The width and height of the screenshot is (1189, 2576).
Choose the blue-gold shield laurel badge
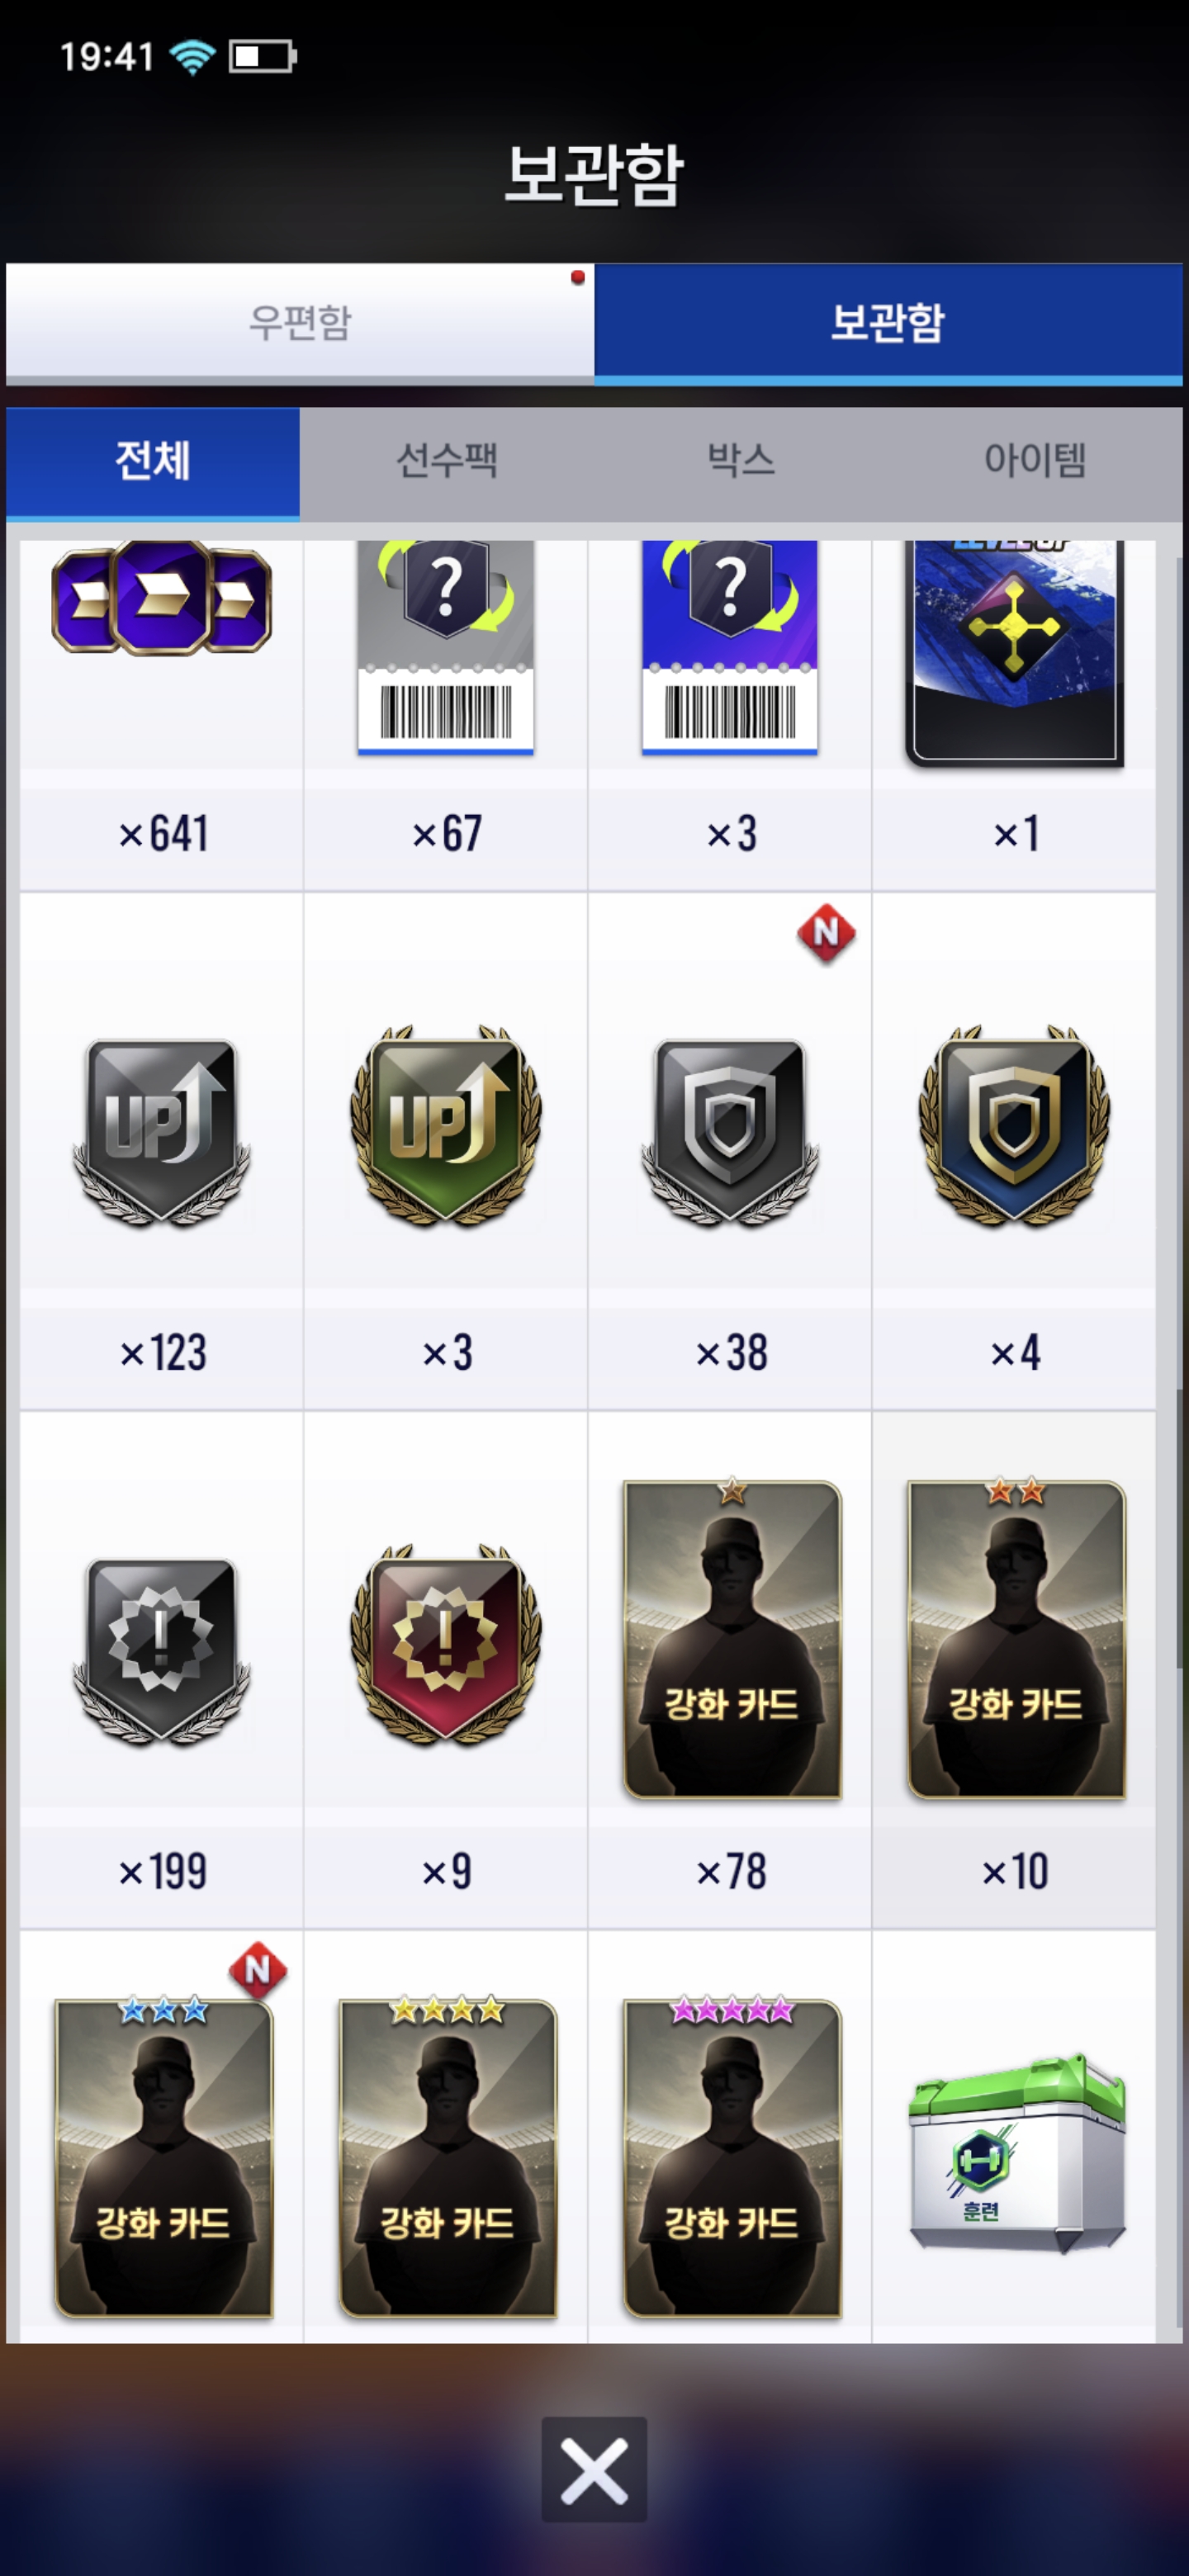click(1014, 1125)
